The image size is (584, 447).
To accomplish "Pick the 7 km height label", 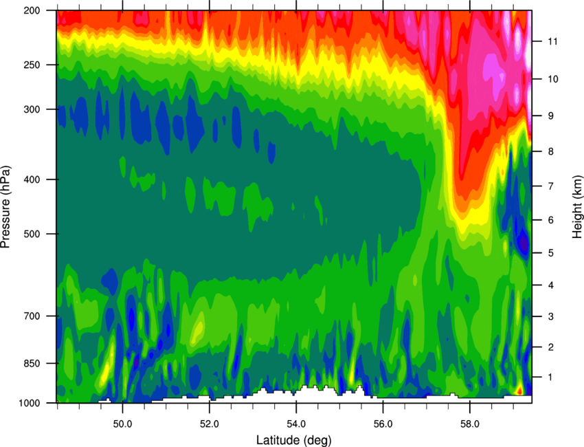I will (550, 186).
